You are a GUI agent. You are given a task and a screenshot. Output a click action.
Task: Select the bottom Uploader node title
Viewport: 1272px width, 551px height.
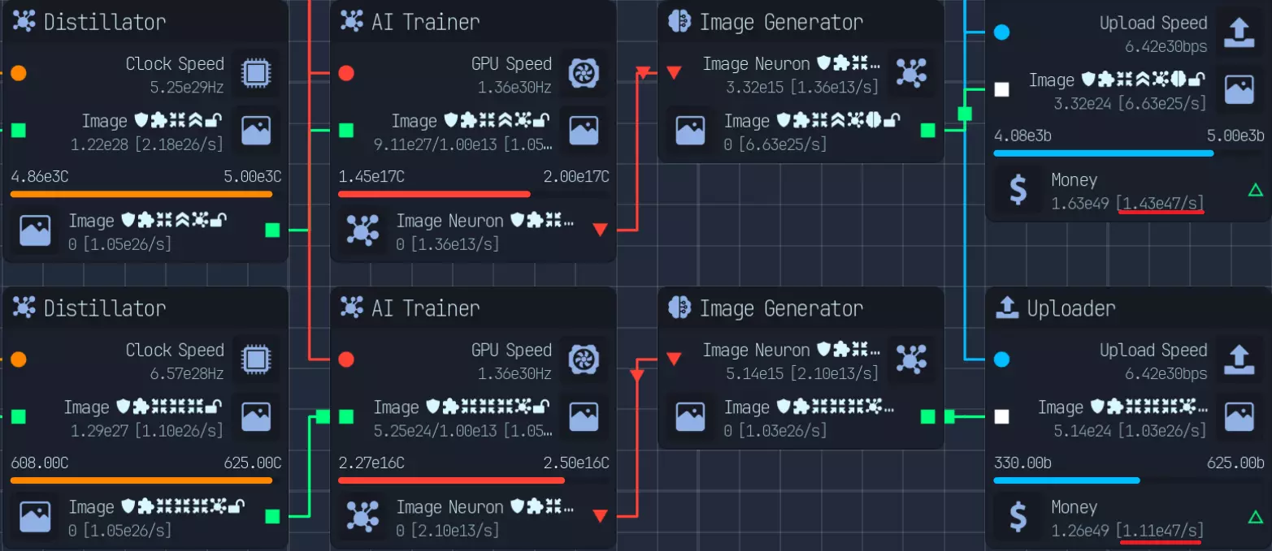coord(1071,308)
